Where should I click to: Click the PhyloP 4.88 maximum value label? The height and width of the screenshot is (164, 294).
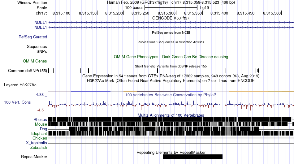[40, 95]
